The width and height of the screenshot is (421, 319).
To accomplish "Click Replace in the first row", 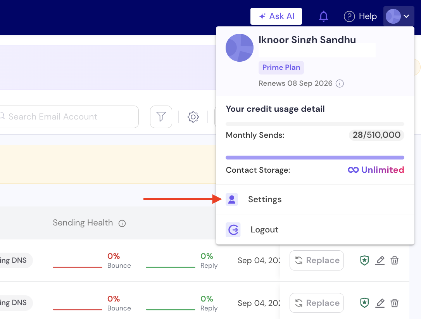I will [x=317, y=260].
